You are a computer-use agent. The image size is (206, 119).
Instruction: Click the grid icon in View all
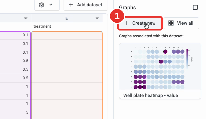tap(171, 23)
